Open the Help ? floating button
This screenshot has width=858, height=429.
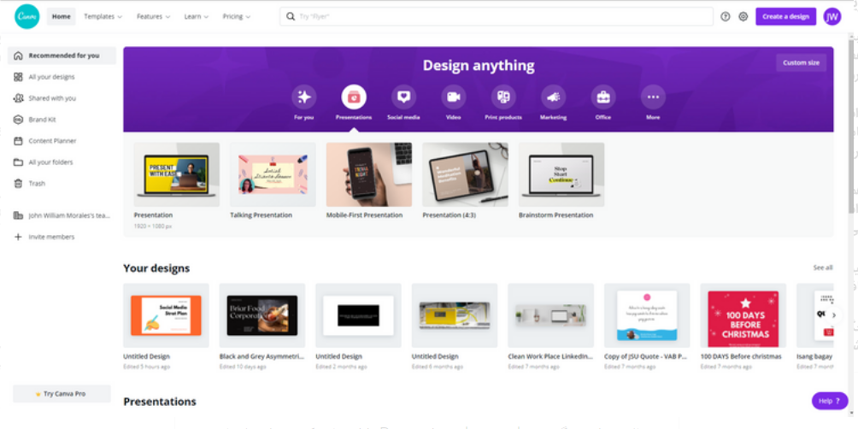coord(830,401)
